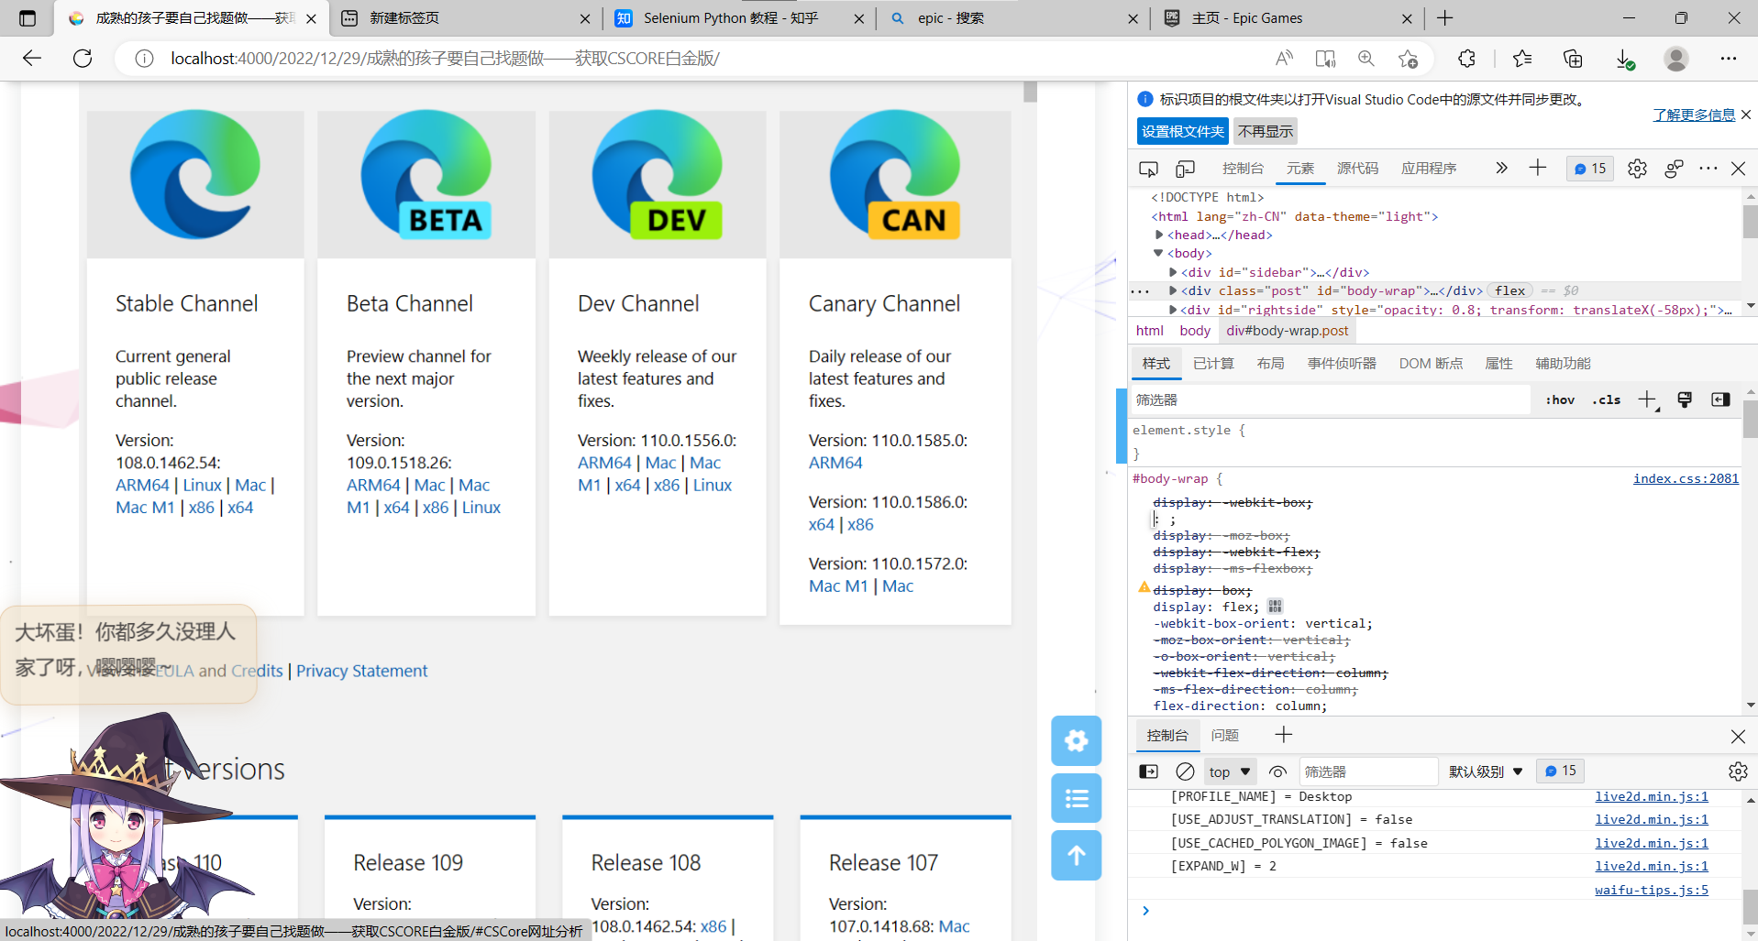Image resolution: width=1758 pixels, height=941 pixels.
Task: Open table of contents list button
Action: pyautogui.click(x=1077, y=798)
